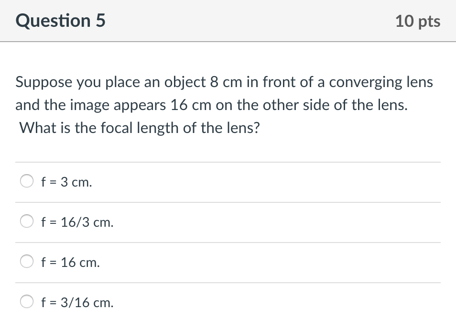Click the answer label f = 16 cm
456x332 pixels.
70,262
